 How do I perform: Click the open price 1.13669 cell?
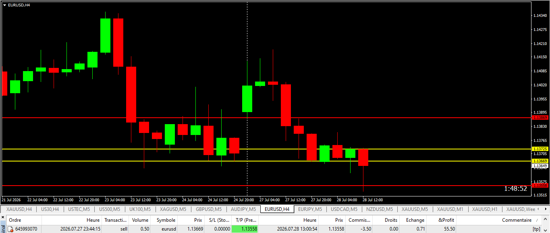(x=191, y=229)
